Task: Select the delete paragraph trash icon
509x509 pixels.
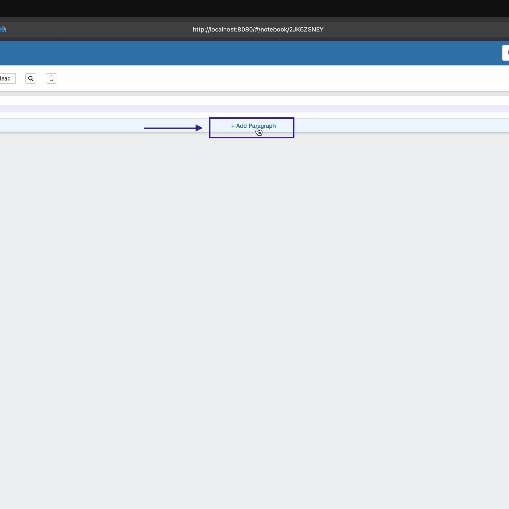Action: [x=51, y=78]
